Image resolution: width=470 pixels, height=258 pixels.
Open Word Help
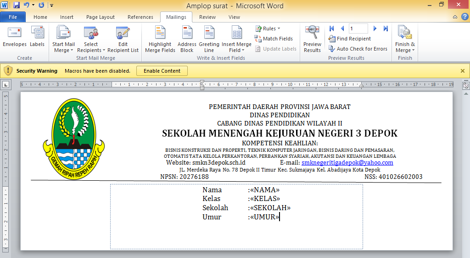coord(464,17)
